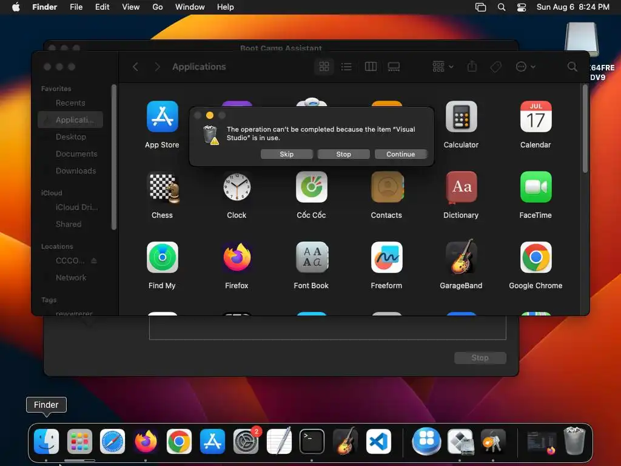The image size is (621, 466).
Task: Open the Go menu
Action: (158, 7)
